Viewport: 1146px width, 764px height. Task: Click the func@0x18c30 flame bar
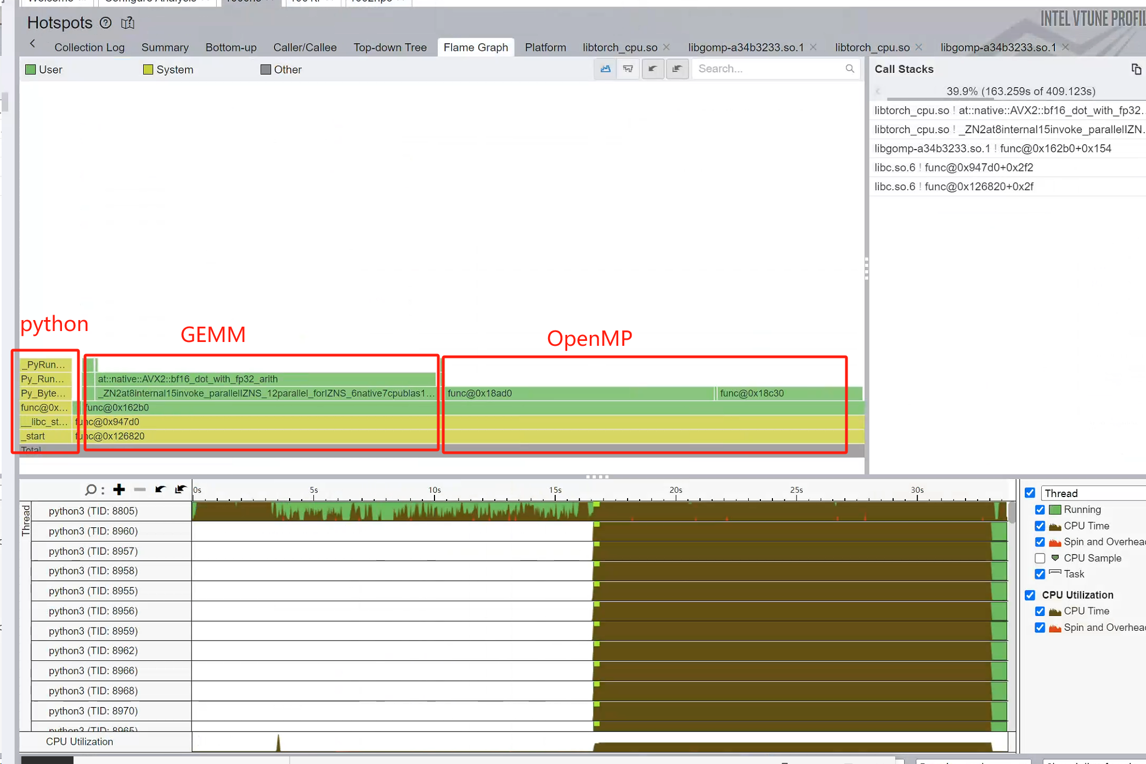coord(789,393)
